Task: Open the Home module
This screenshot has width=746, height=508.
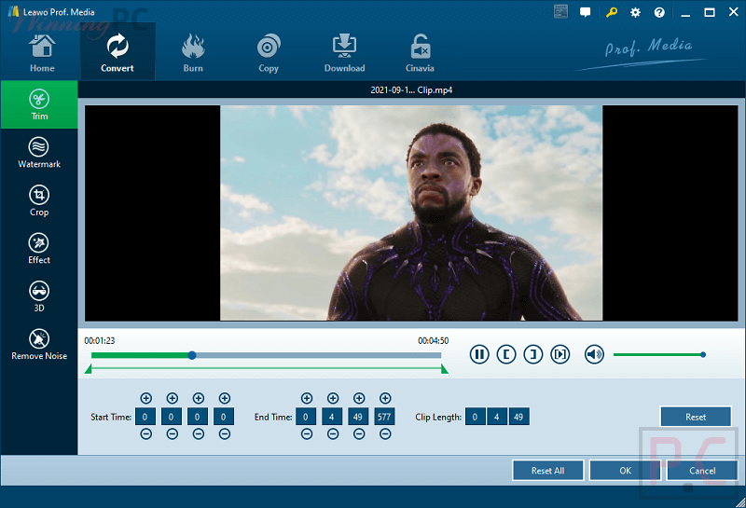Action: point(42,54)
